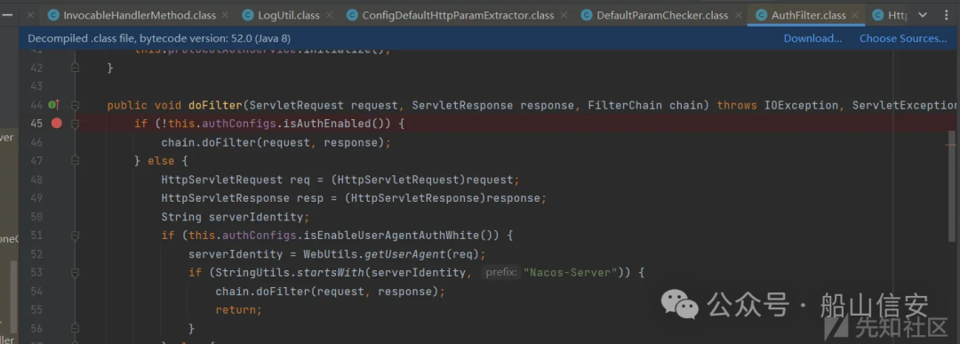The height and width of the screenshot is (344, 960).
Task: Click line number 48 in the gutter
Action: click(x=36, y=180)
